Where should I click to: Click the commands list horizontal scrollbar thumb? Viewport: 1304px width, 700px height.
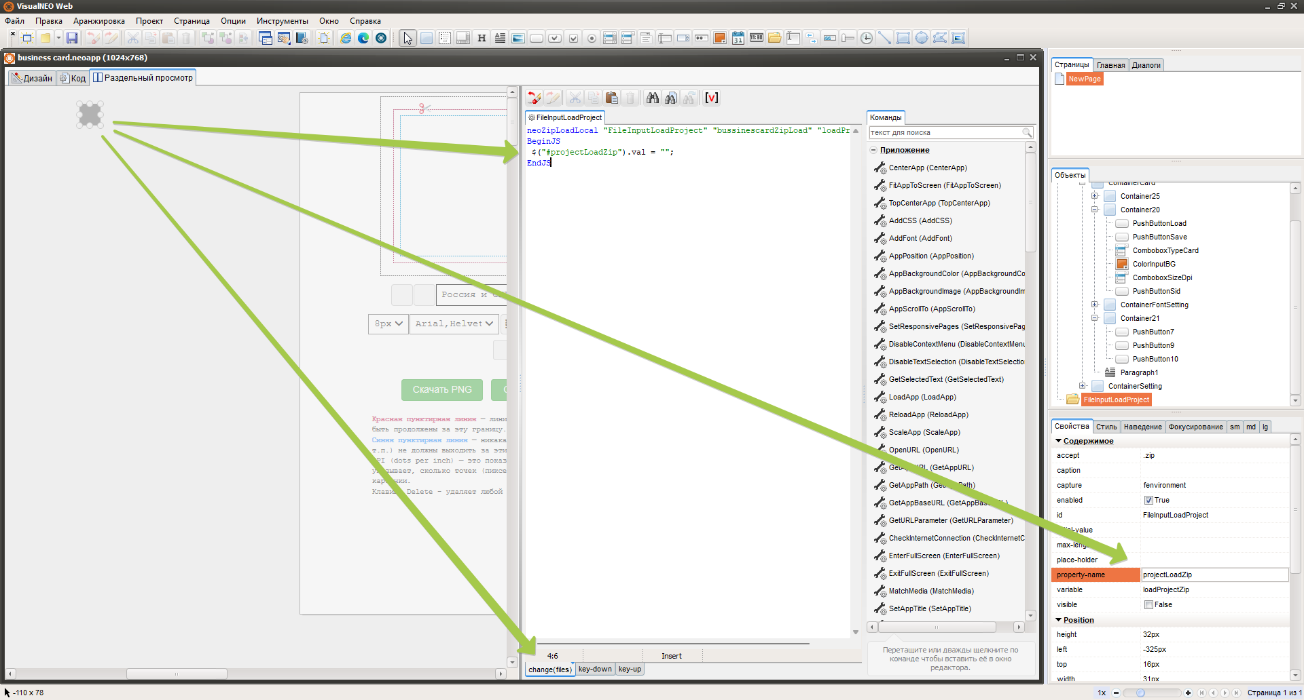[x=937, y=627]
